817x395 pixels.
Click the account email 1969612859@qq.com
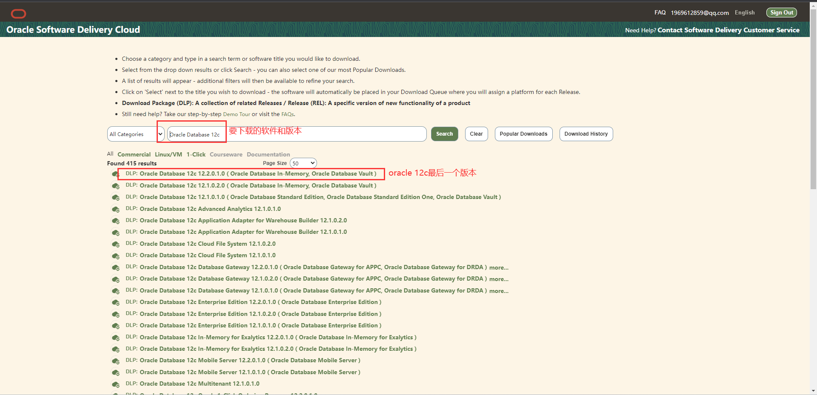pos(700,13)
